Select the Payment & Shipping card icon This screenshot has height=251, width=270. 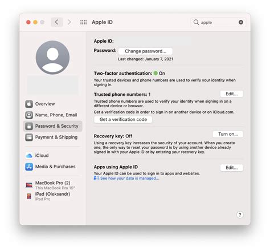(x=29, y=137)
